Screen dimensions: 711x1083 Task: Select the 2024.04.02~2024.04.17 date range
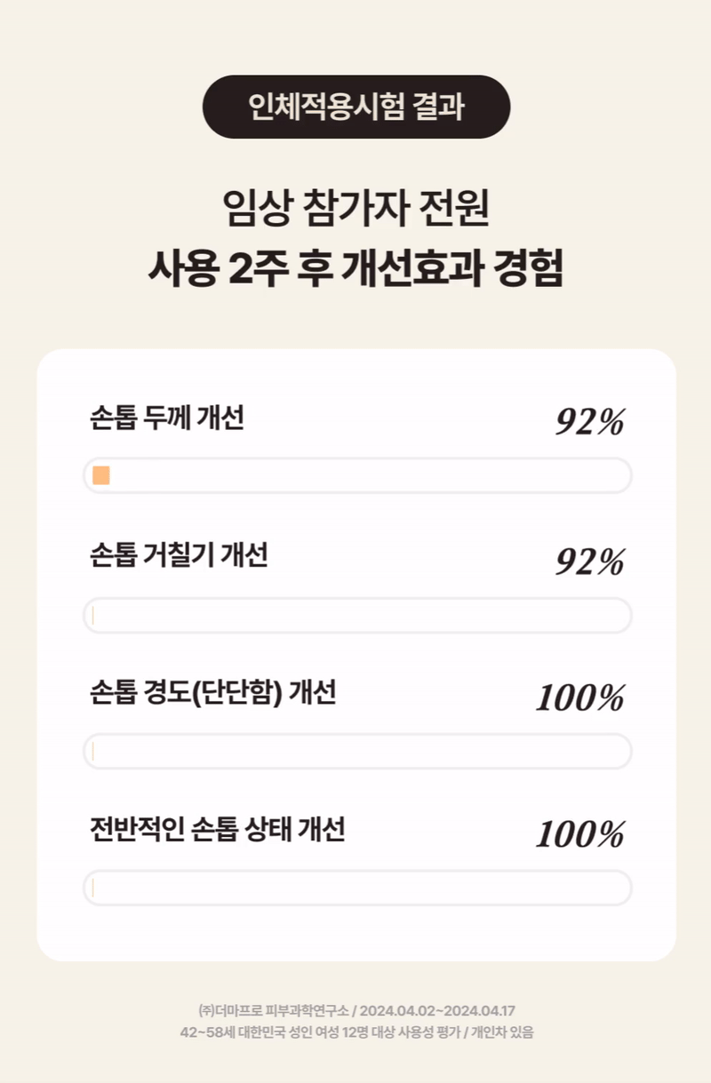437,1011
